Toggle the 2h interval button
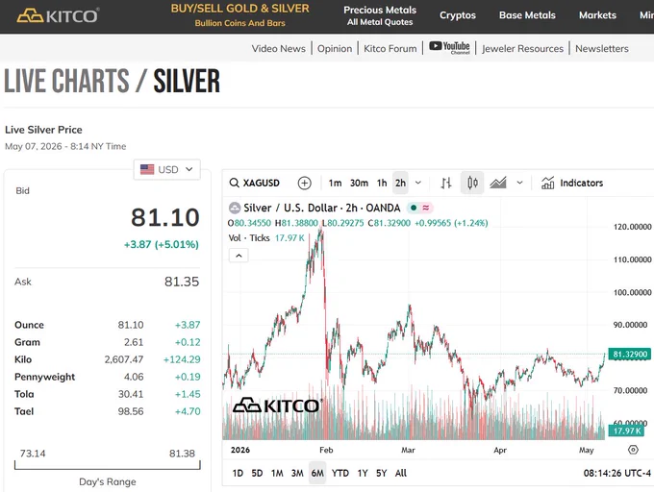Viewport: 654px width, 492px height. click(400, 183)
